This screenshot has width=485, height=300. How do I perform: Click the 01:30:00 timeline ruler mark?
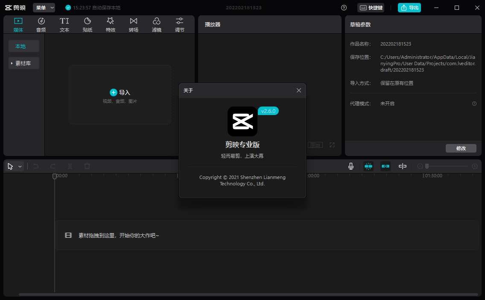[433, 176]
